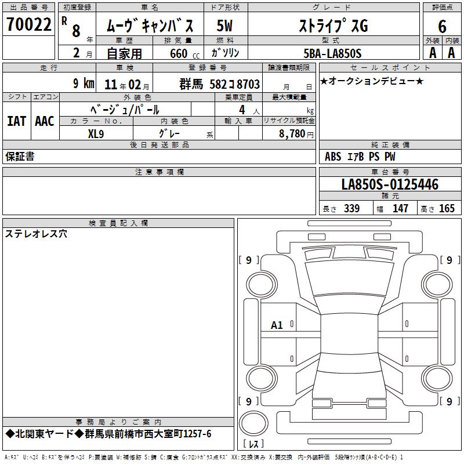Select registration number 群馬 582コ8703
This screenshot has height=464, width=464.
[220, 84]
